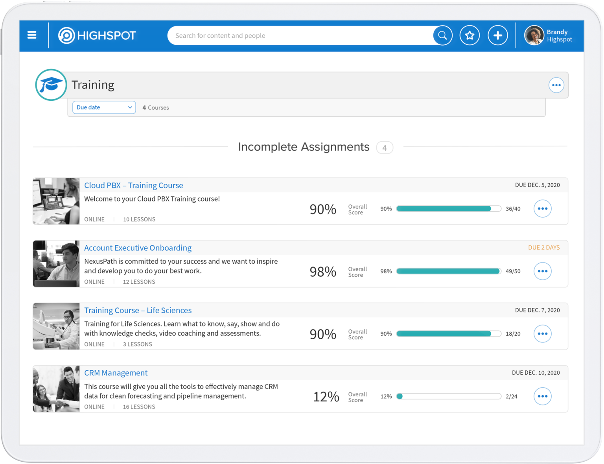Click the Training graduation cap icon
Viewport: 604px width, 464px height.
click(x=51, y=85)
